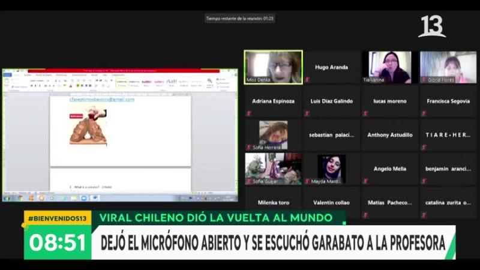
Task: Toggle align left paragraph button
Action: point(78,86)
